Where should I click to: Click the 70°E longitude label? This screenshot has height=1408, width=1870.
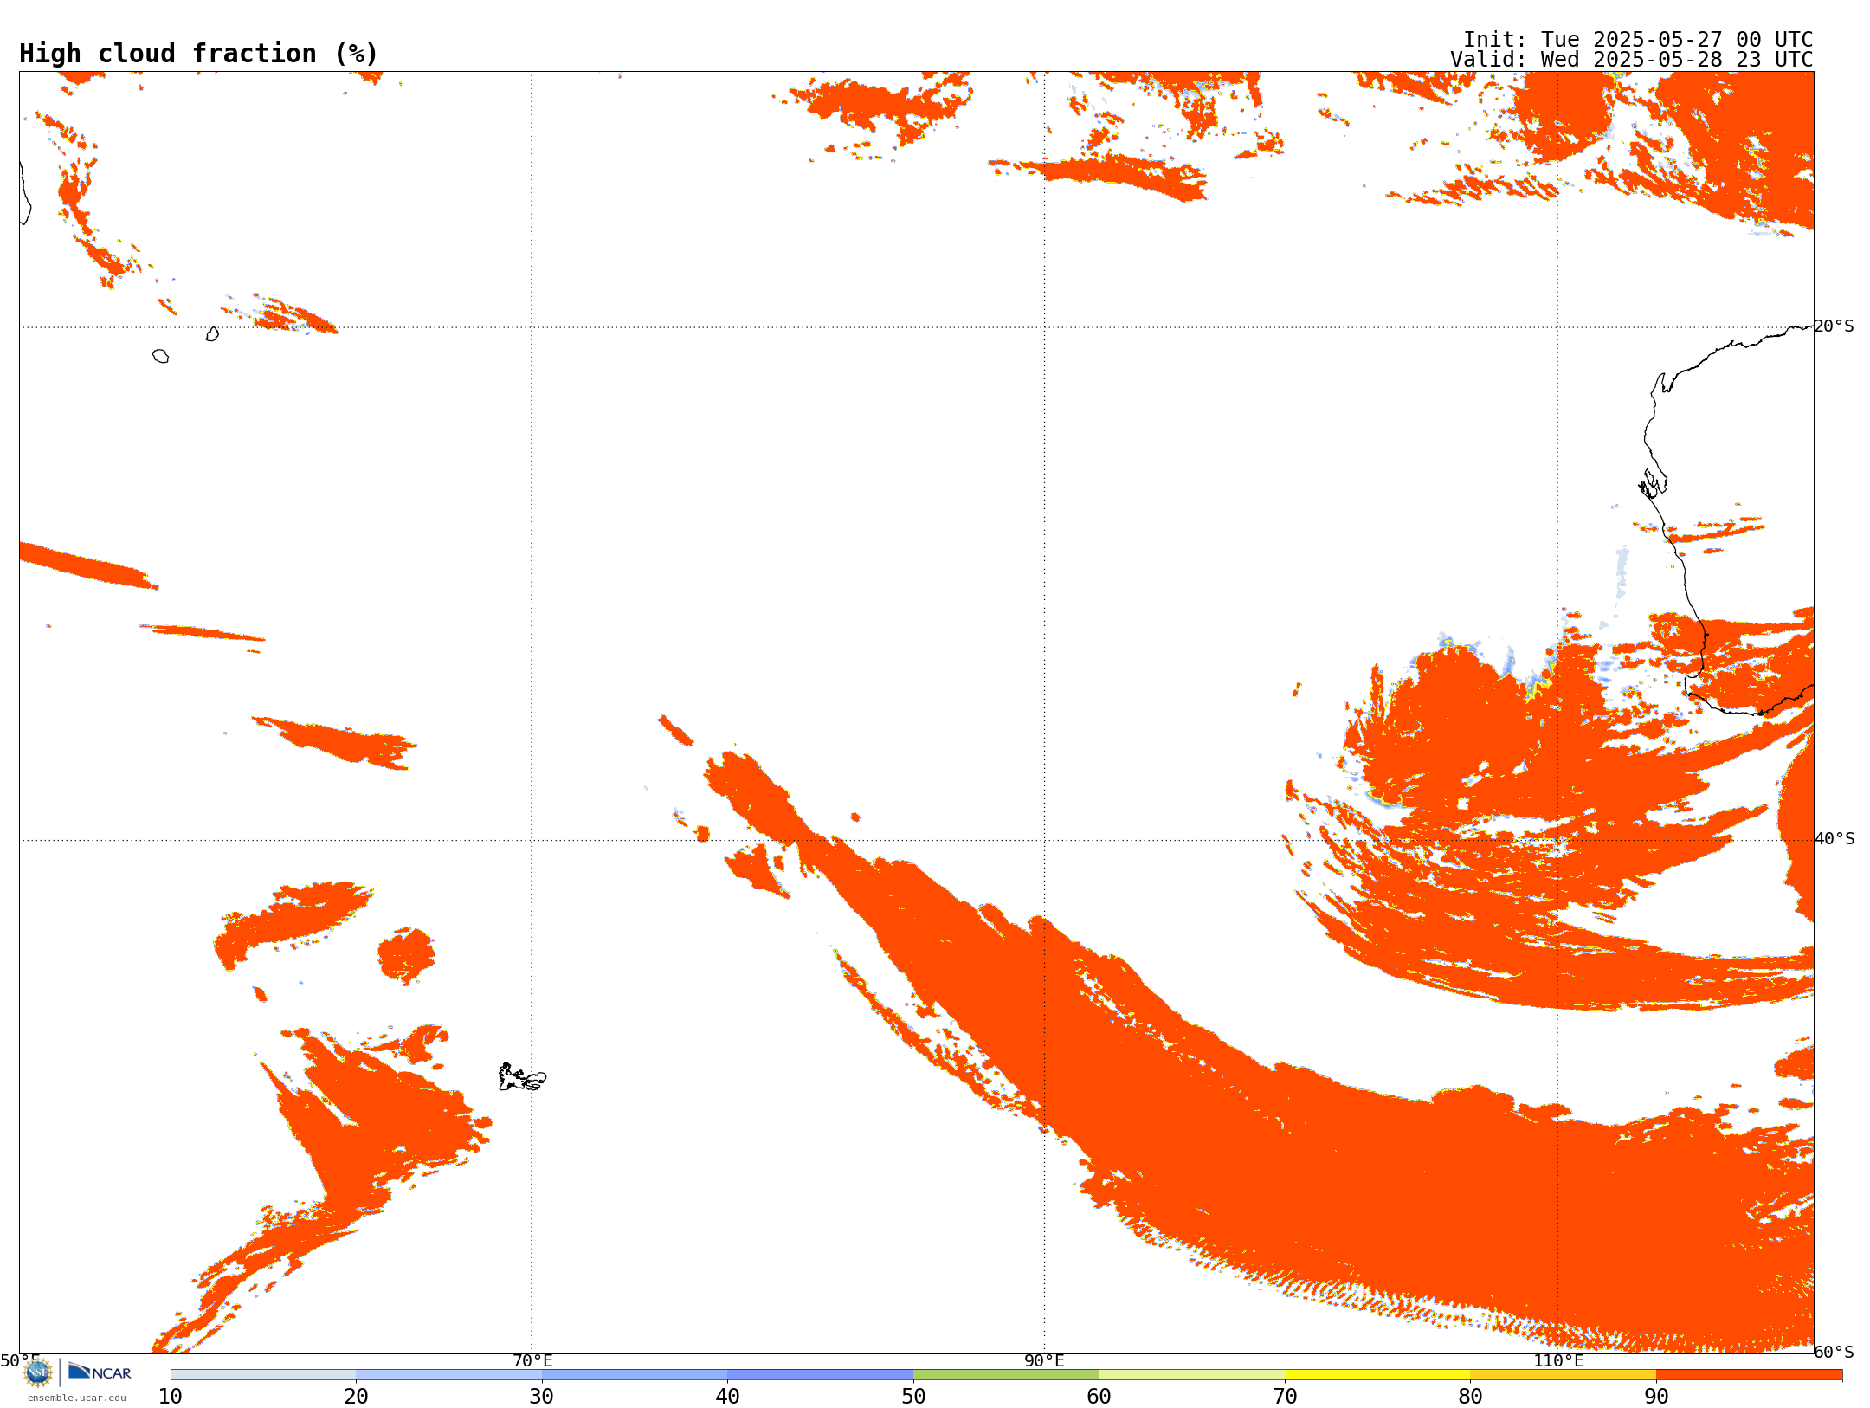(x=532, y=1360)
